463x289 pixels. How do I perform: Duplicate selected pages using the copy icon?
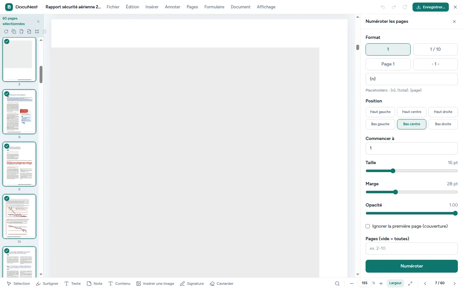click(x=14, y=31)
